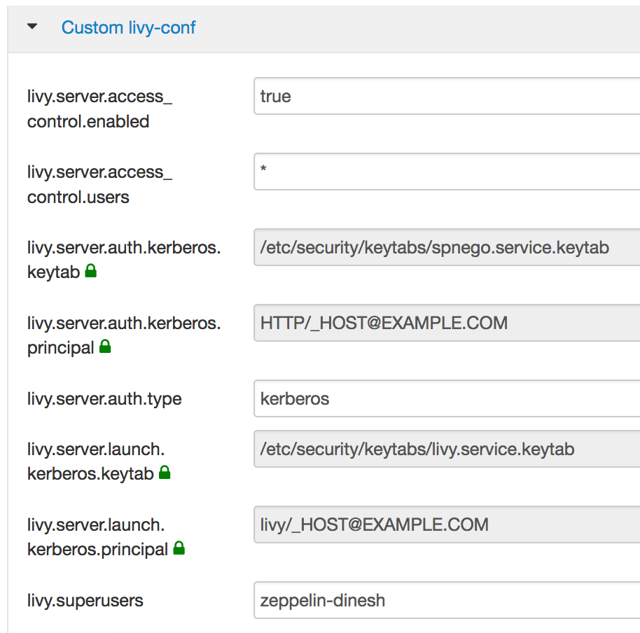640x633 pixels.
Task: Click the livy.server.access_control.enabled label
Action: click(x=99, y=109)
